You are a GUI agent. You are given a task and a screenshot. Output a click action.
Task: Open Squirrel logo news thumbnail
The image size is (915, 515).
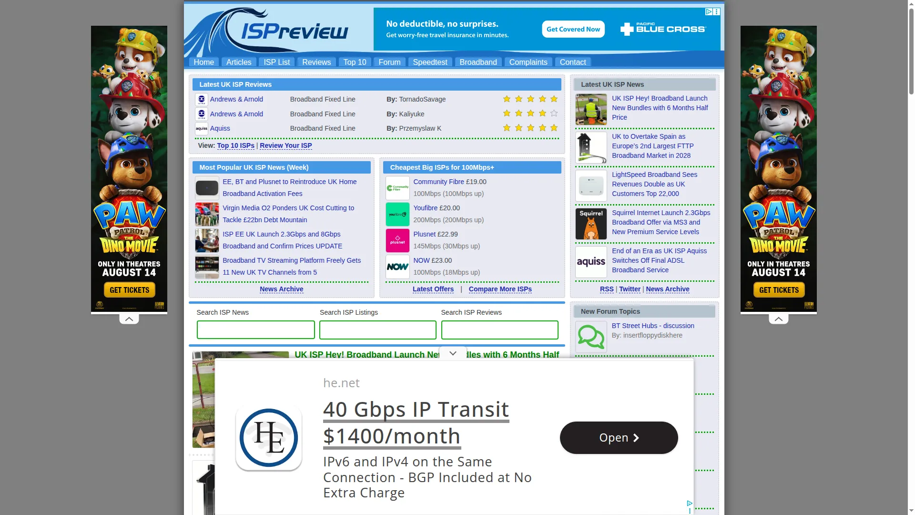tap(591, 224)
